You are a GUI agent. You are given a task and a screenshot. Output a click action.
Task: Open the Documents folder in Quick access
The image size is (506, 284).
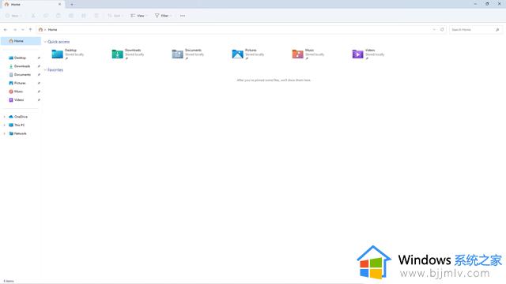click(188, 54)
